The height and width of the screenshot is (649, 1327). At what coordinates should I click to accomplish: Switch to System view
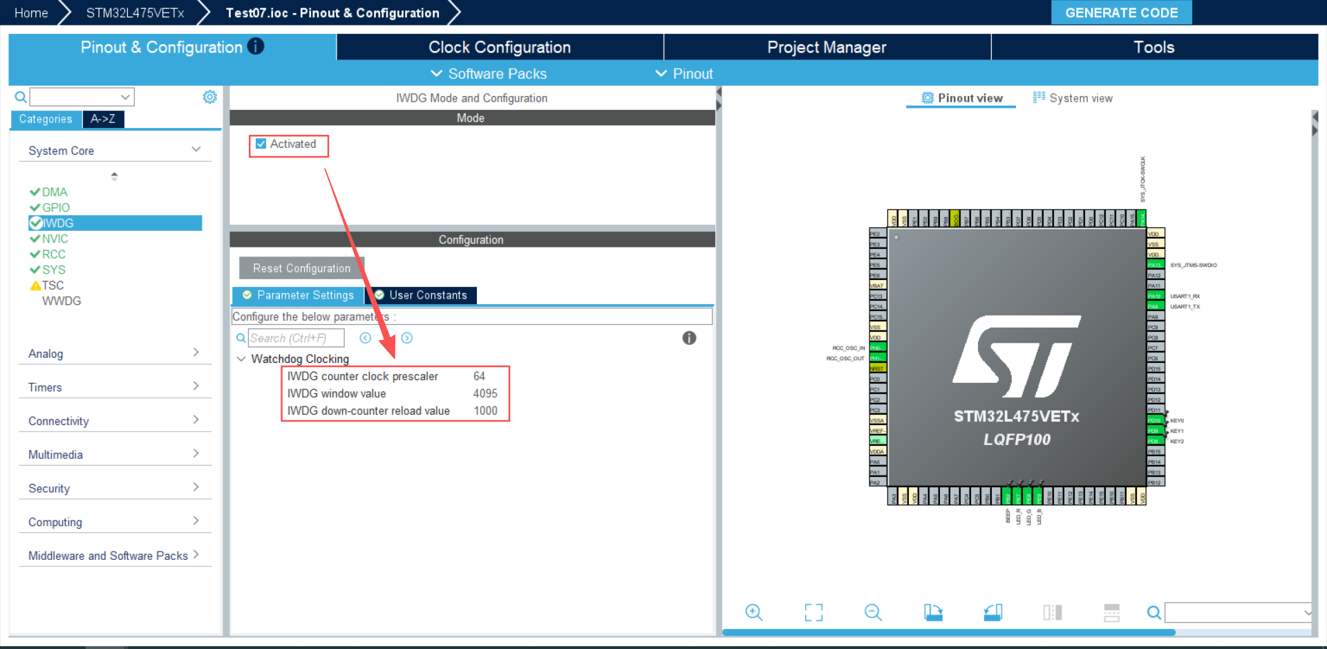[x=1073, y=98]
